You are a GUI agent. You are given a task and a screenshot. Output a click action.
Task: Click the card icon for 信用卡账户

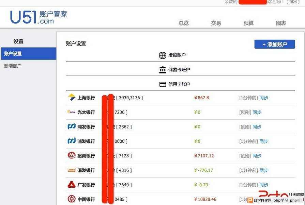tap(163, 84)
